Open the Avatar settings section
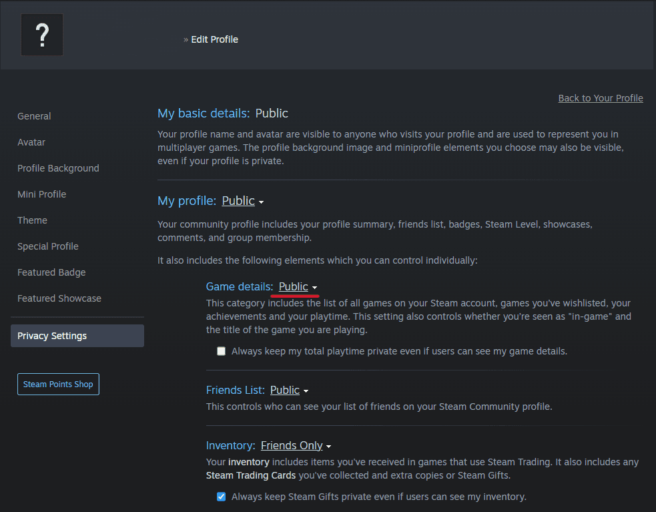 31,142
